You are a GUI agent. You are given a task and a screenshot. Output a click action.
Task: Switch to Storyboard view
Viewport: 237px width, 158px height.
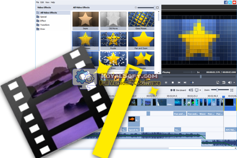click(178, 90)
